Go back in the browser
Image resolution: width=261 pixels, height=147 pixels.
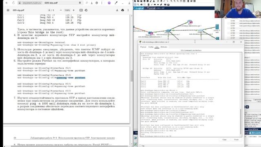[x=7, y=3]
